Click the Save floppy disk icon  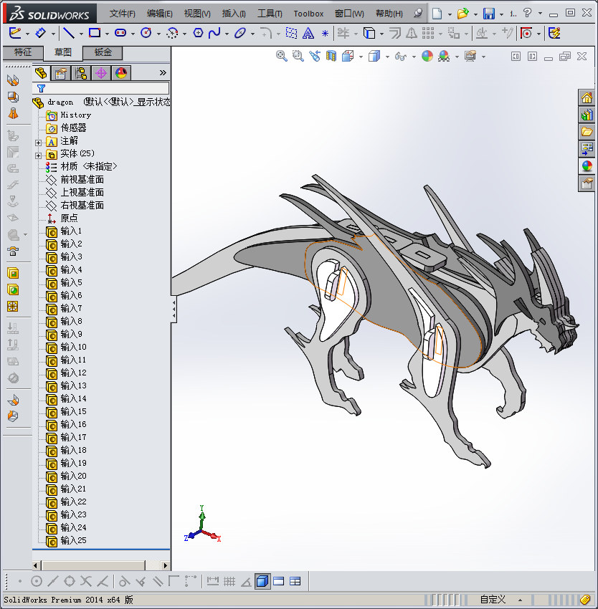(x=488, y=14)
